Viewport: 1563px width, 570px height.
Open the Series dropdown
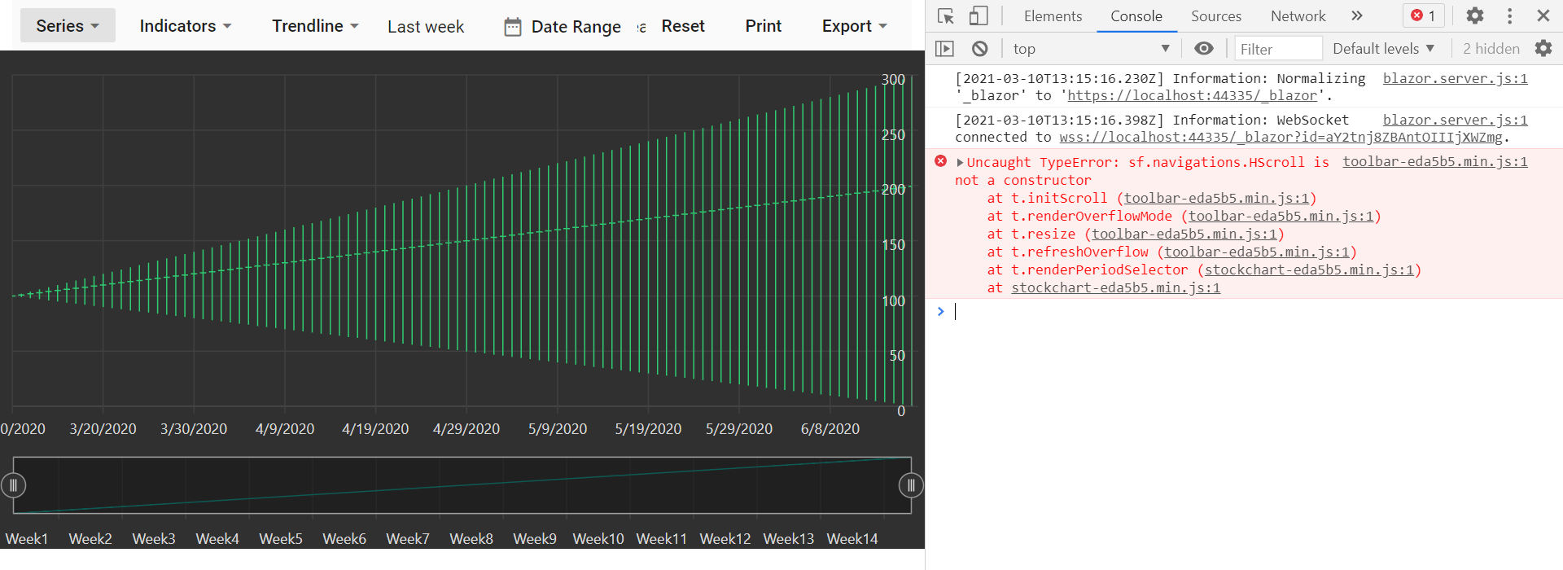pyautogui.click(x=68, y=26)
